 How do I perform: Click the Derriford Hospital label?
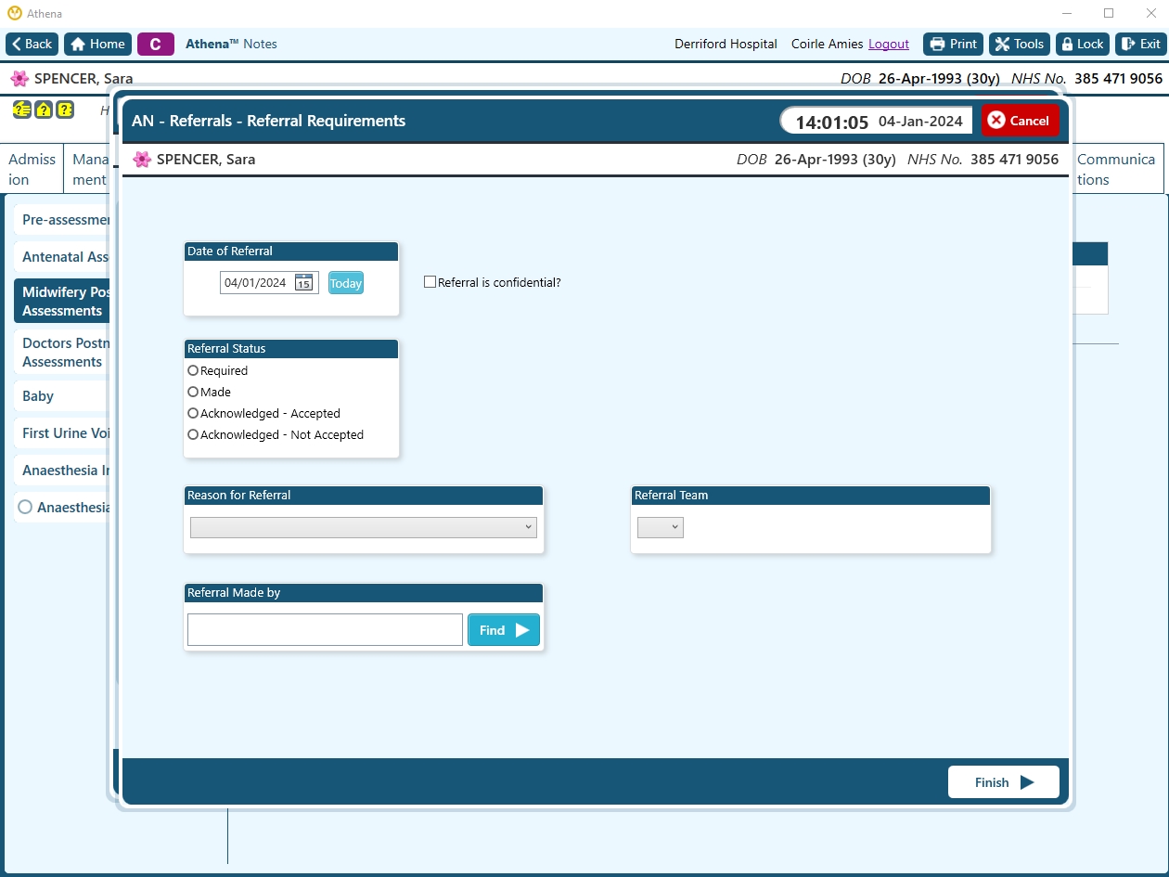726,44
